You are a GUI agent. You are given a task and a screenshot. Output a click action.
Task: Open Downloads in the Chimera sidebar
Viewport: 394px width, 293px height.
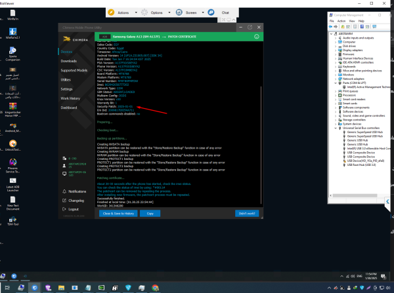tap(68, 61)
